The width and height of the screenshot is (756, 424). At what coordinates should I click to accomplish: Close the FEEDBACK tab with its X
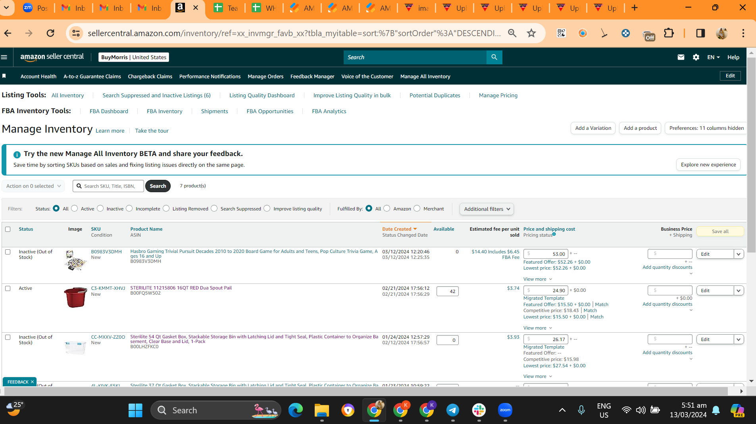click(x=32, y=382)
